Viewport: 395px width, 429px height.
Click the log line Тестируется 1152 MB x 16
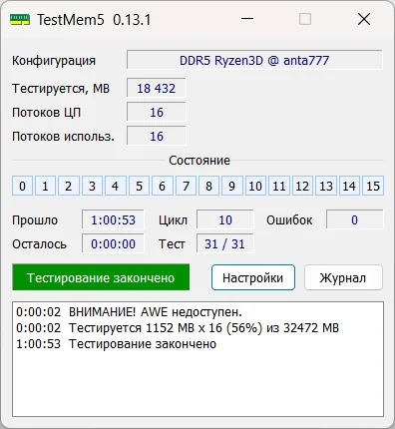[x=178, y=328]
